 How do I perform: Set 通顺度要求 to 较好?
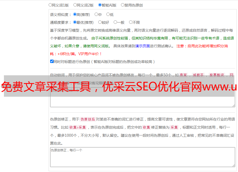100,22
